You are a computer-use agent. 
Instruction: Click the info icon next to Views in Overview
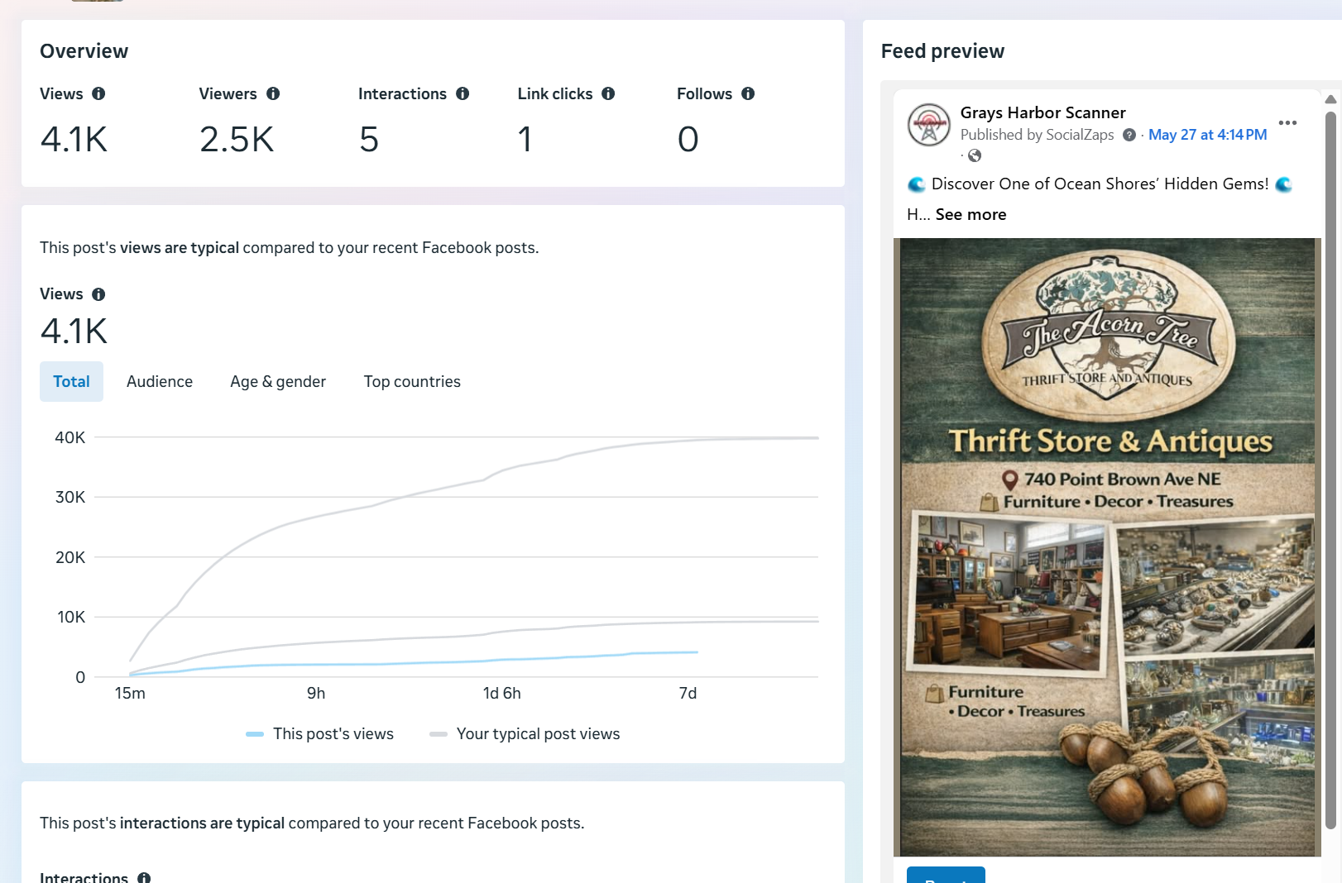point(98,93)
